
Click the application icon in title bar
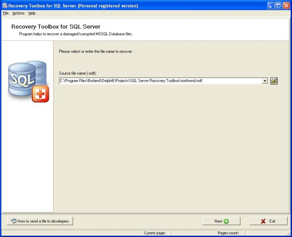click(x=5, y=6)
